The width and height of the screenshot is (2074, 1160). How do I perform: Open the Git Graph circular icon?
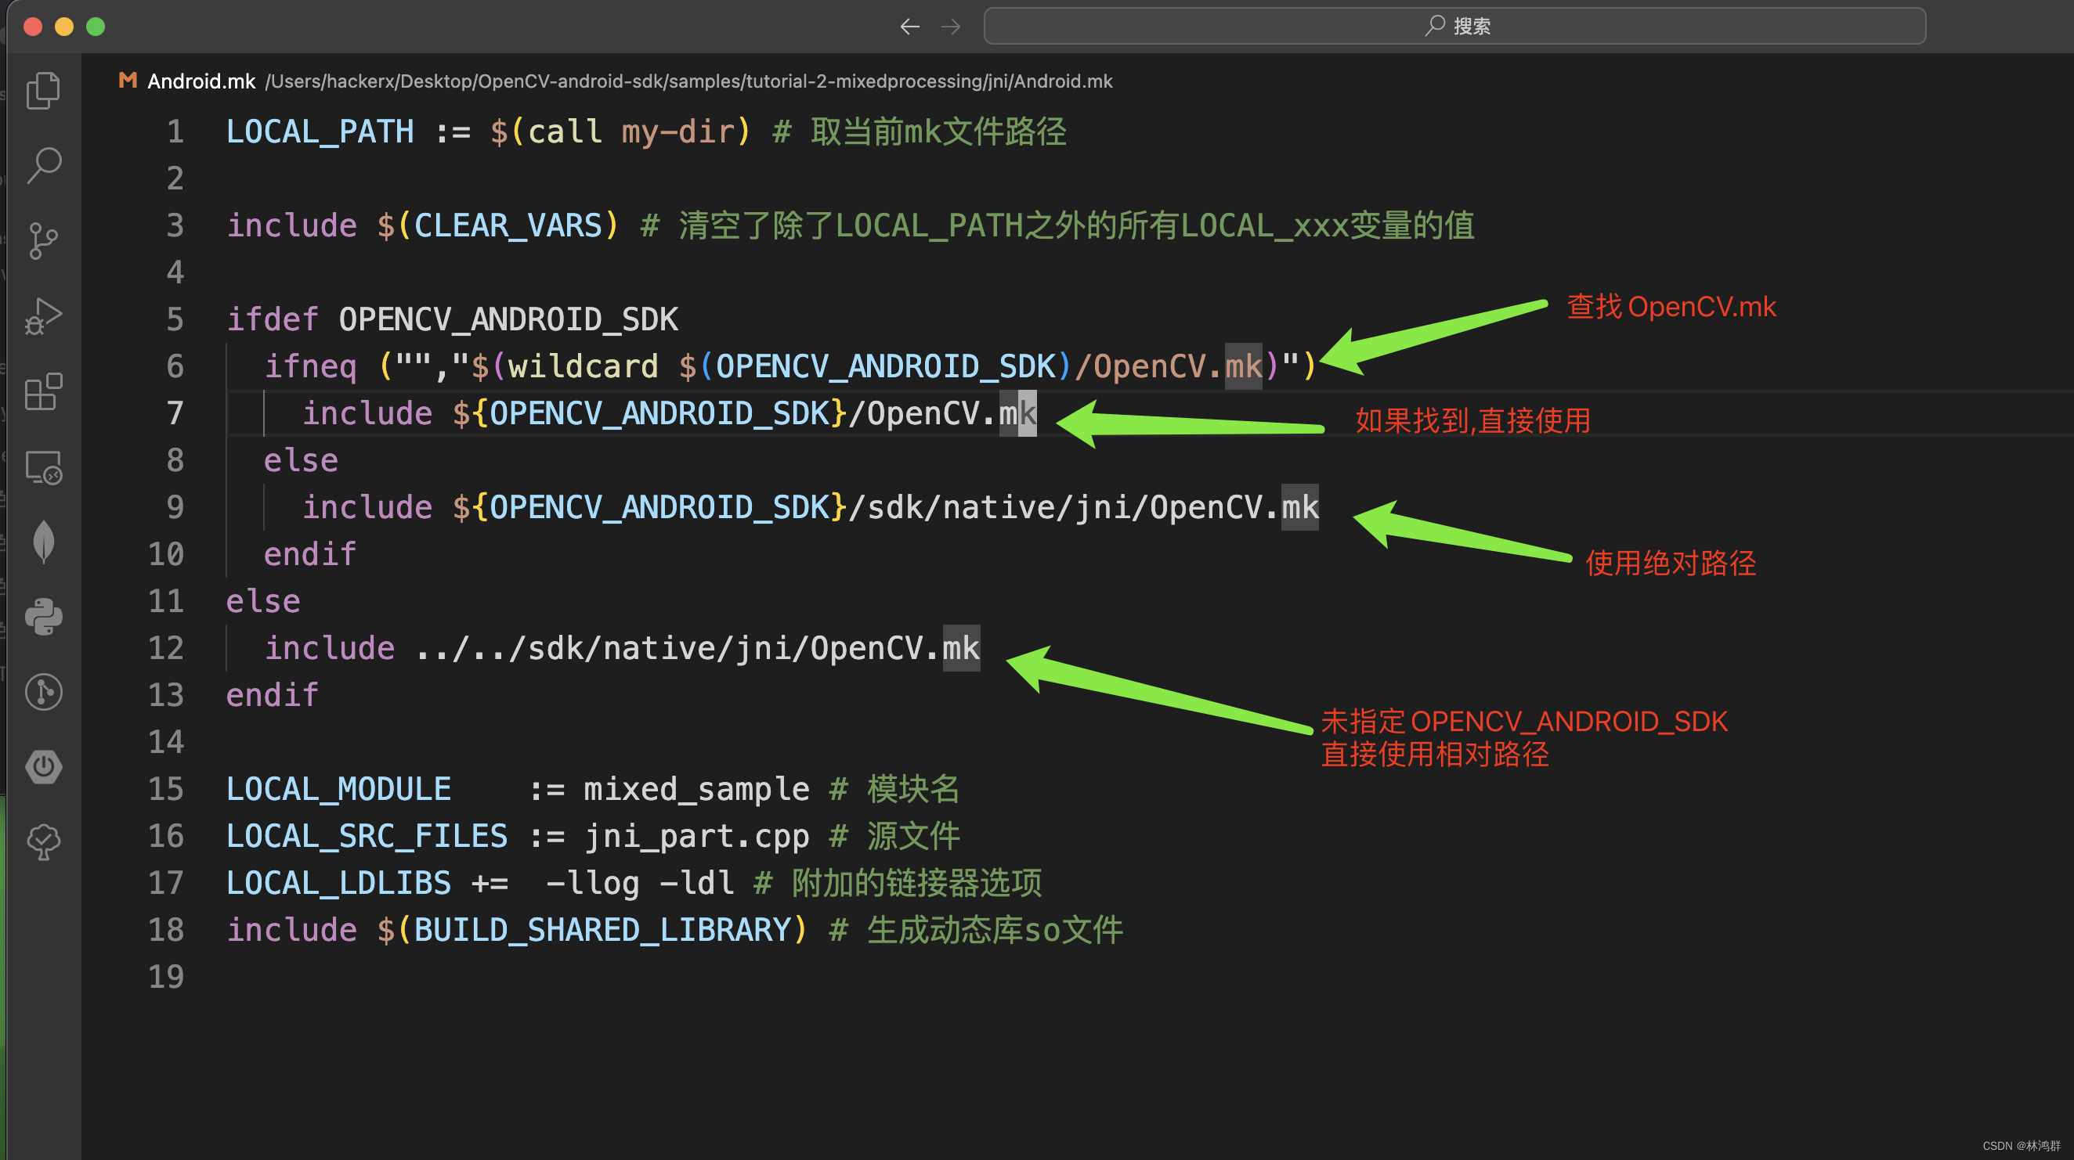[x=44, y=692]
